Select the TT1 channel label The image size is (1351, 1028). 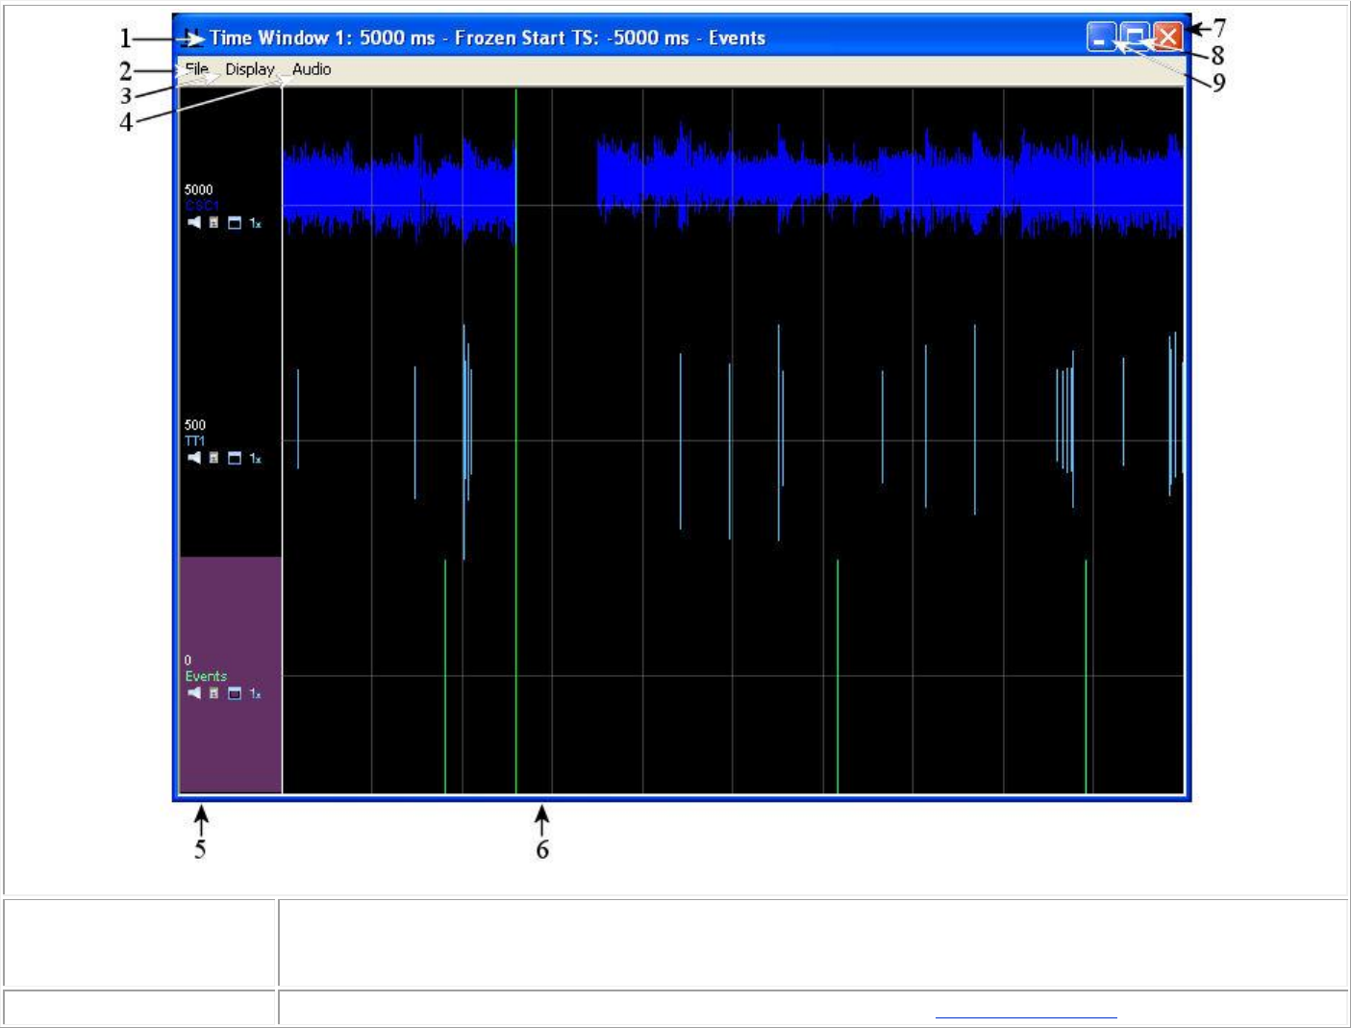194,441
